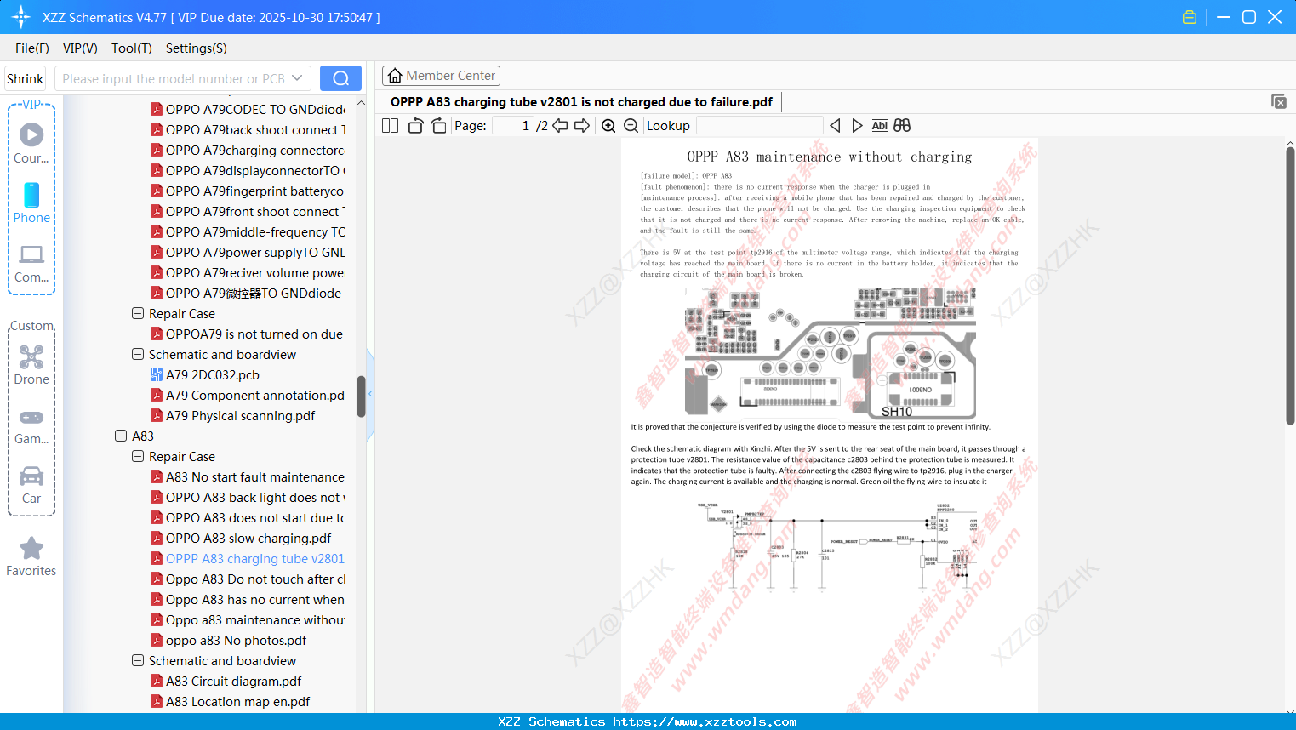Click the tab-restore icon at the document tab bar's right end

(1279, 101)
